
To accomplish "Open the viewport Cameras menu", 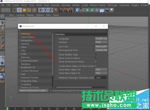I will click(20, 15).
